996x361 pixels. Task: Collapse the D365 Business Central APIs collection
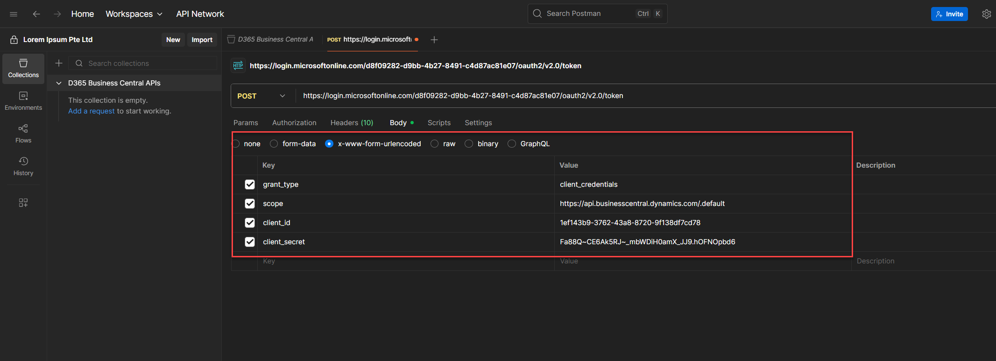click(x=59, y=83)
